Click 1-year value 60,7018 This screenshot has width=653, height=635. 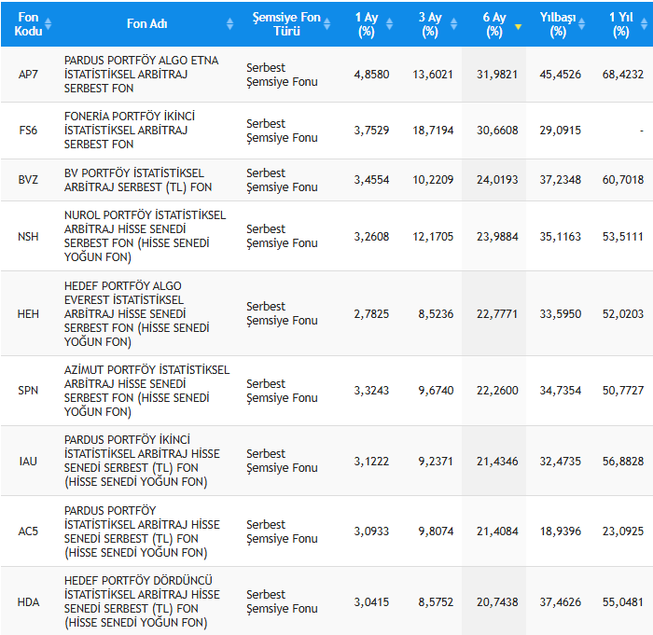tap(623, 180)
